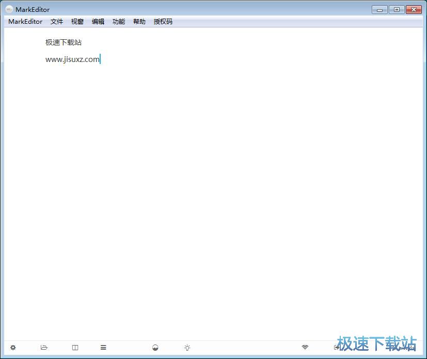Open the 功能 menu
This screenshot has width=427, height=359.
[x=119, y=22]
